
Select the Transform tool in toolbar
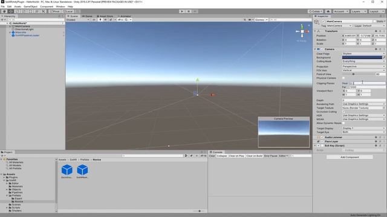coord(37,11)
